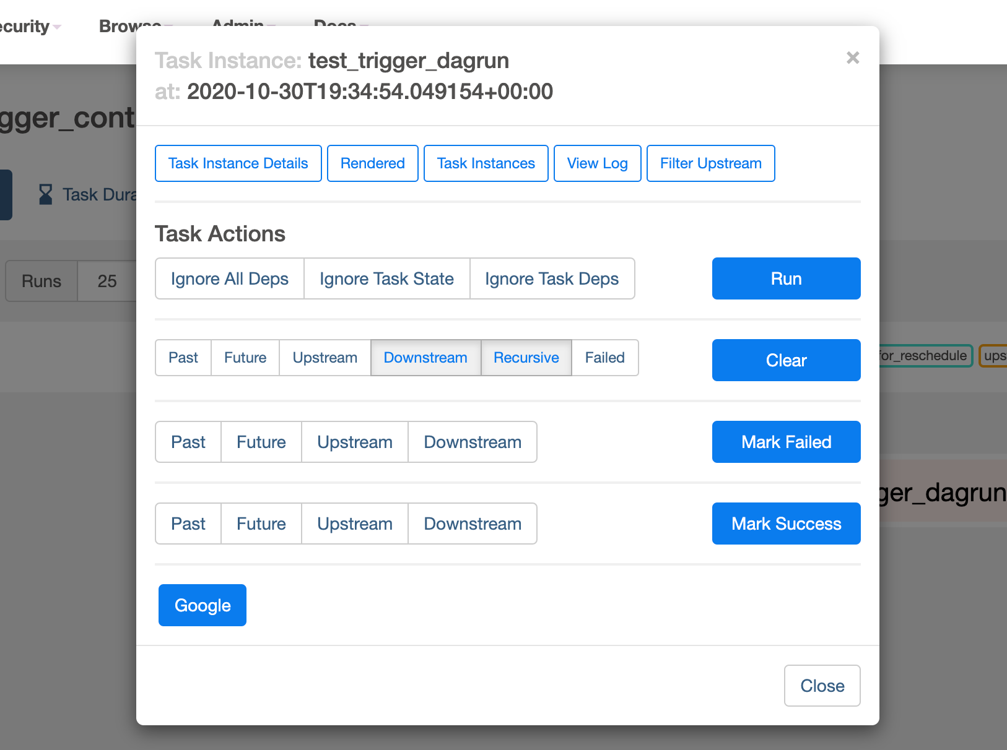Toggle Ignore All Deps option
Viewport: 1007px width, 750px height.
coord(229,278)
